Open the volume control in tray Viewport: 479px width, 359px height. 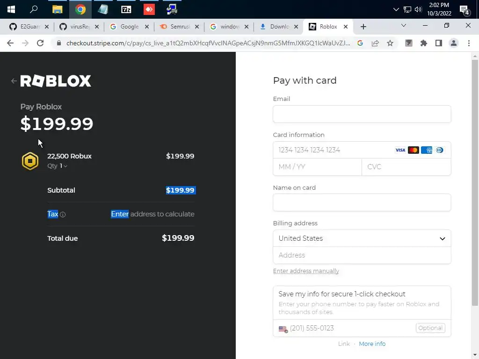click(418, 9)
